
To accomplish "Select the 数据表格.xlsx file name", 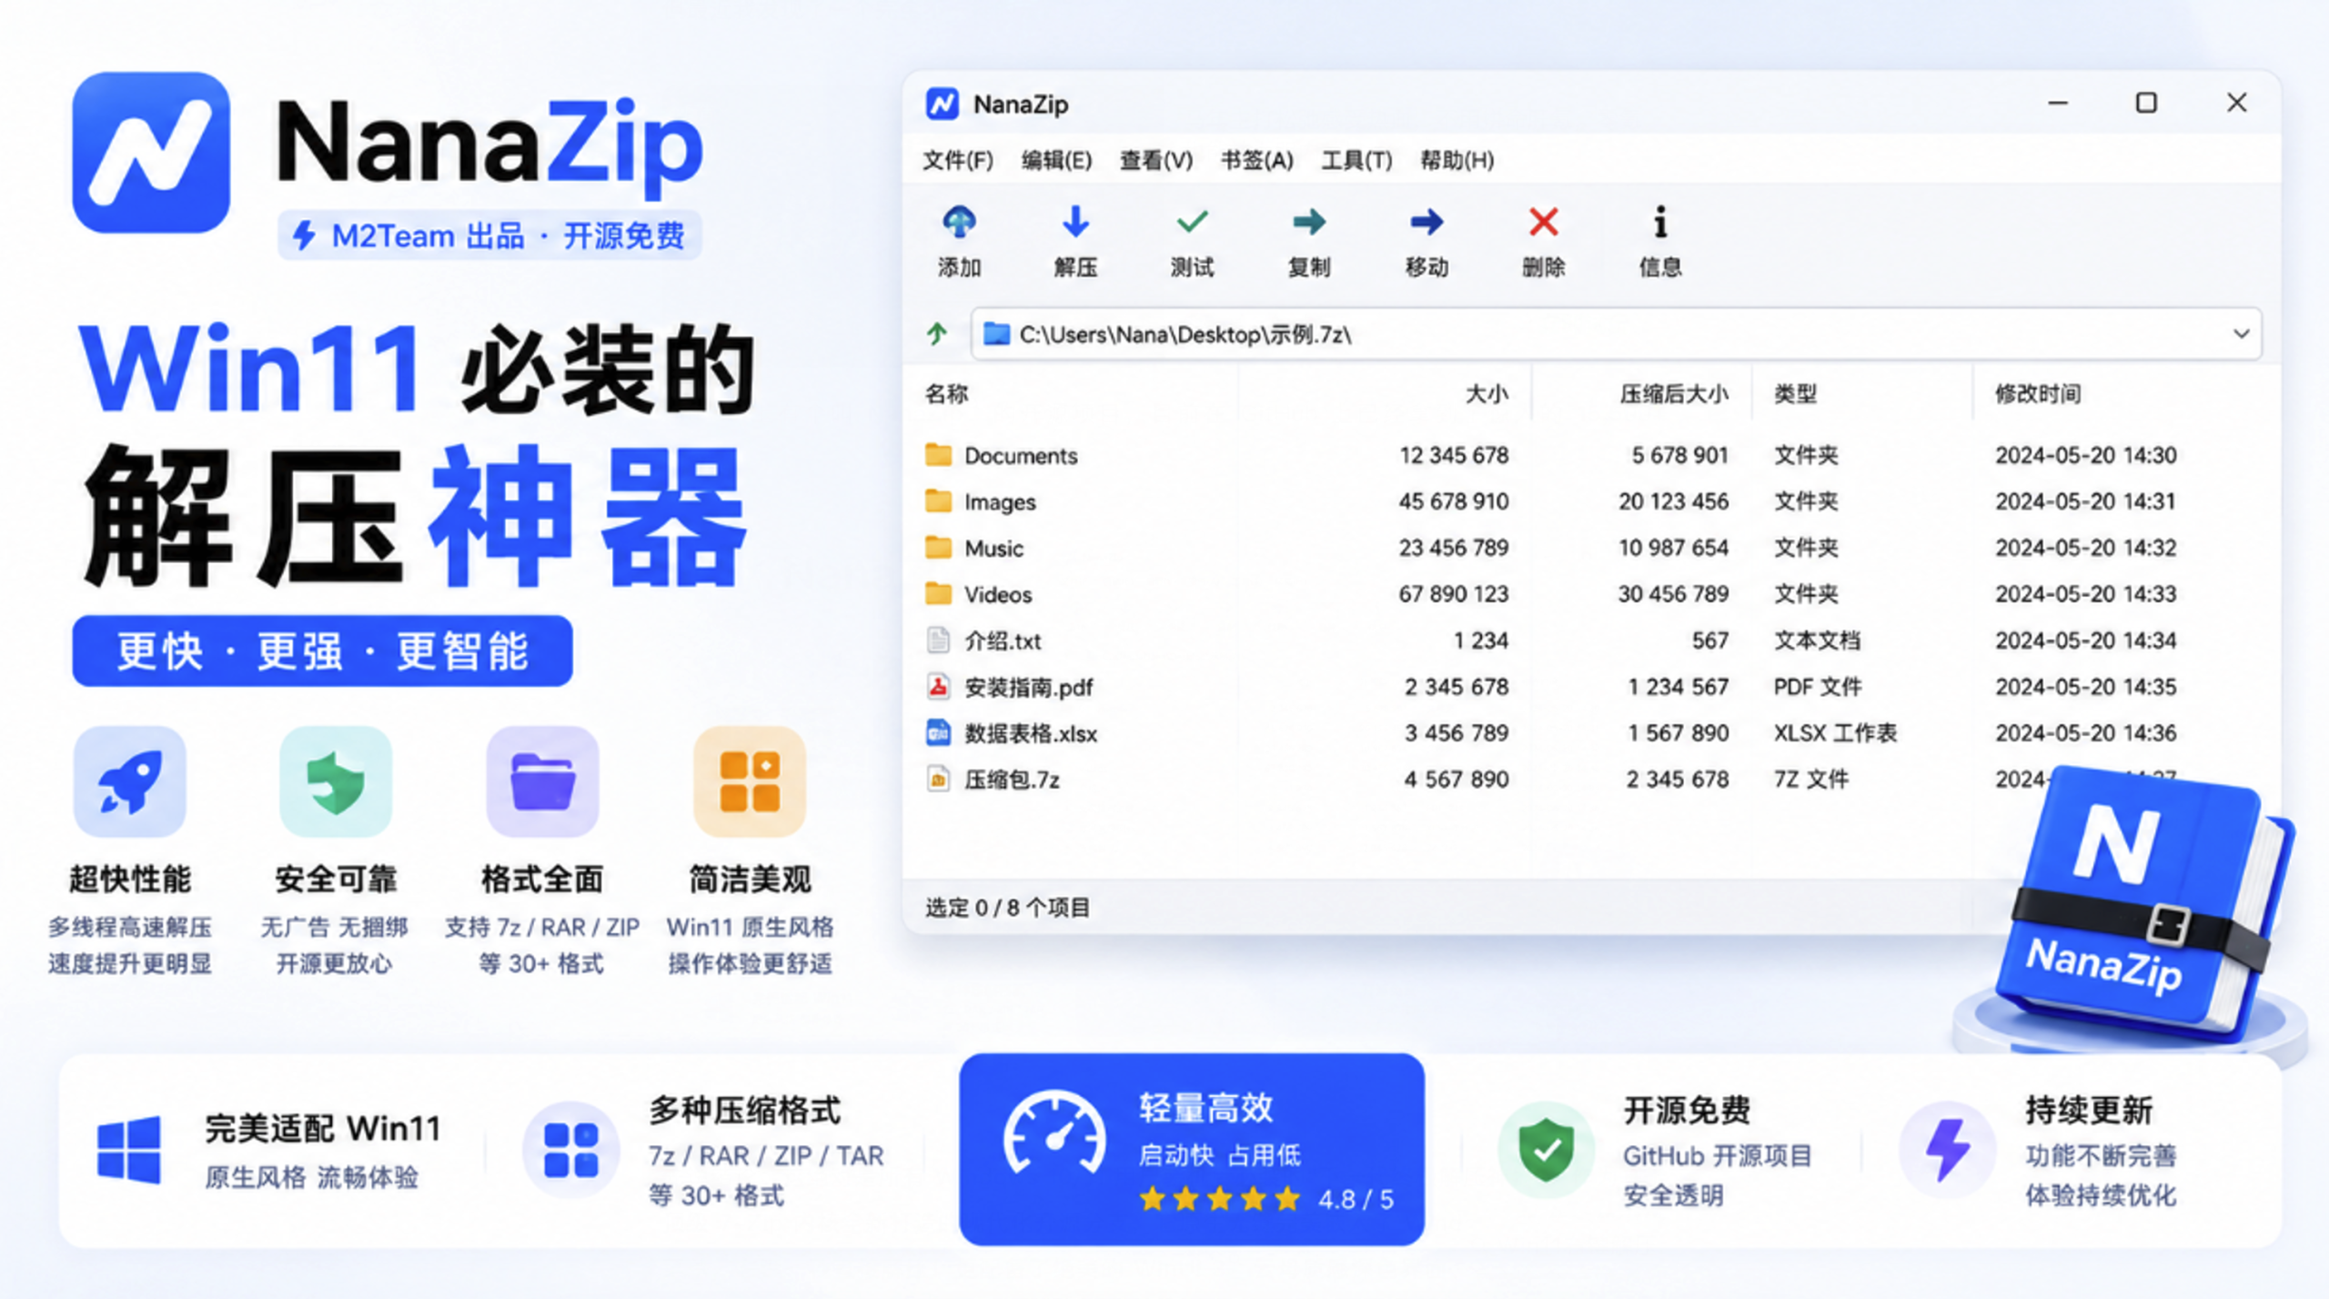I will coord(1031,733).
